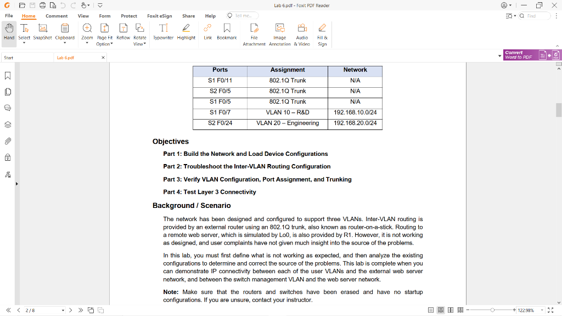Open the Fill & Sign tool

pos(322,33)
